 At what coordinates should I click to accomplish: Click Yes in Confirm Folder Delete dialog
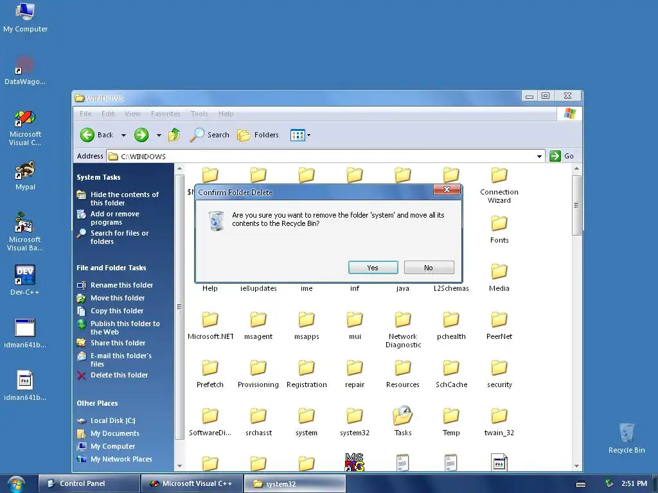[373, 268]
